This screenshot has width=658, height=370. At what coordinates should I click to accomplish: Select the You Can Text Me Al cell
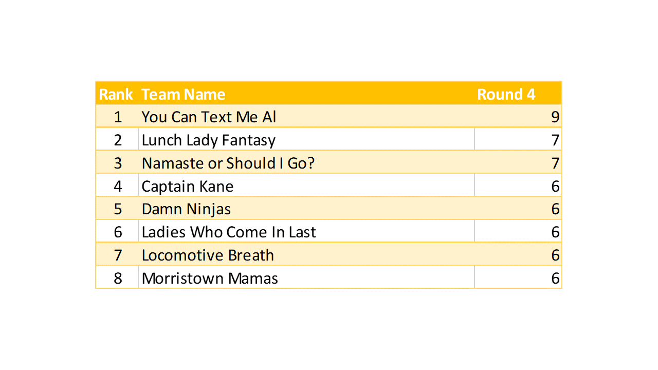pos(209,117)
